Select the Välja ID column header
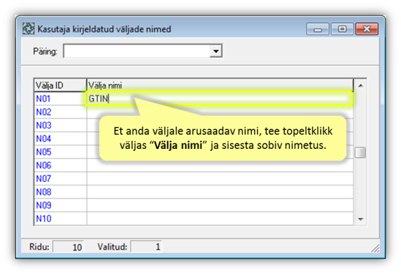Image resolution: width=401 pixels, height=274 pixels. click(x=60, y=85)
